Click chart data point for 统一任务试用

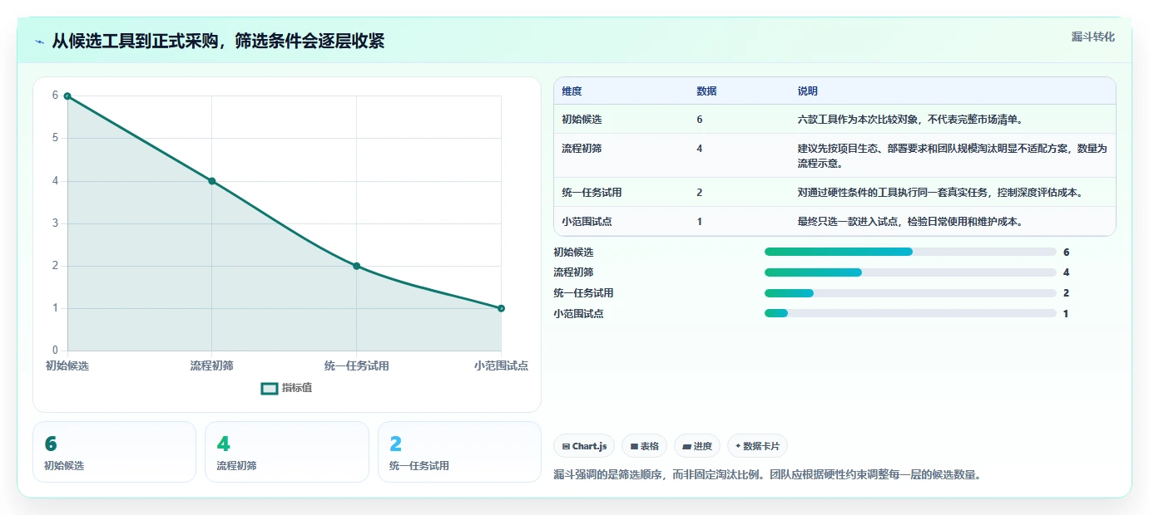[x=357, y=266]
